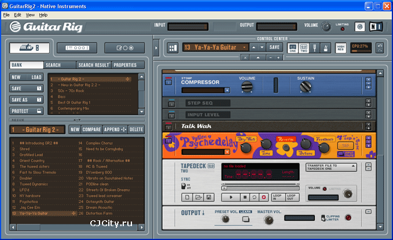The height and width of the screenshot is (240, 393).
Task: Click Psychedelay TAP tempo button
Action: (x=346, y=145)
